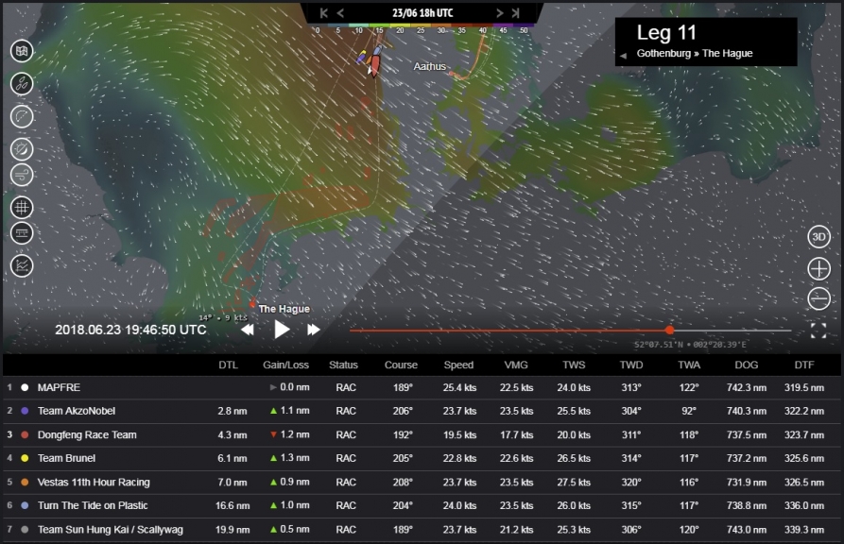
Task: Toggle the day/night overlay icon
Action: [x=22, y=149]
